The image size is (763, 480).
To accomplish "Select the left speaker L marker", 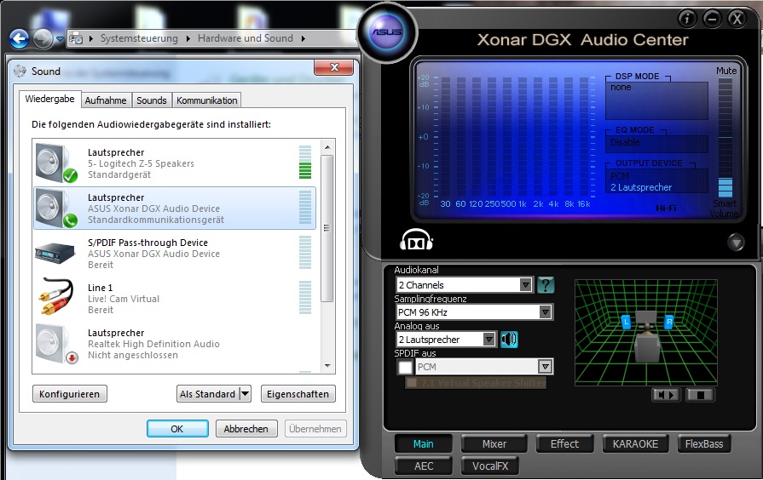I will tap(627, 321).
